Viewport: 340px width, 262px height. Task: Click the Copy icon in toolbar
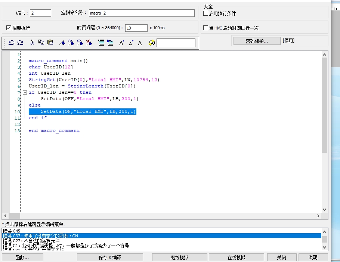click(x=41, y=43)
